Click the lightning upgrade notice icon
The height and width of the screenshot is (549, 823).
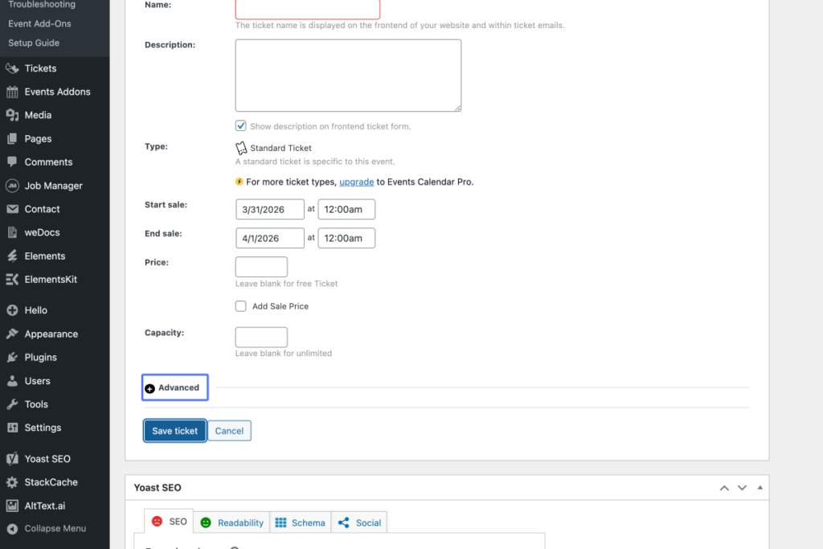click(x=240, y=182)
